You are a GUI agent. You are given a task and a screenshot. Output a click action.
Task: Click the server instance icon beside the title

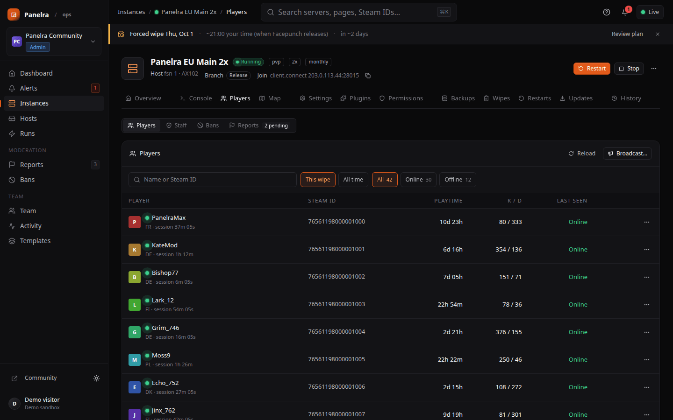(x=133, y=69)
